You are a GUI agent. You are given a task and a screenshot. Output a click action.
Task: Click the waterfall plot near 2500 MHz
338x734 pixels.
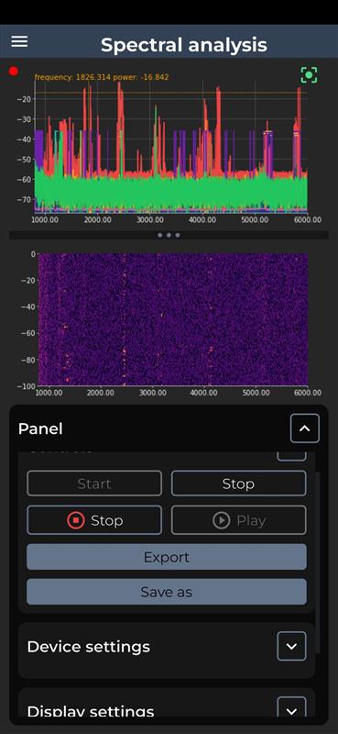tap(124, 319)
